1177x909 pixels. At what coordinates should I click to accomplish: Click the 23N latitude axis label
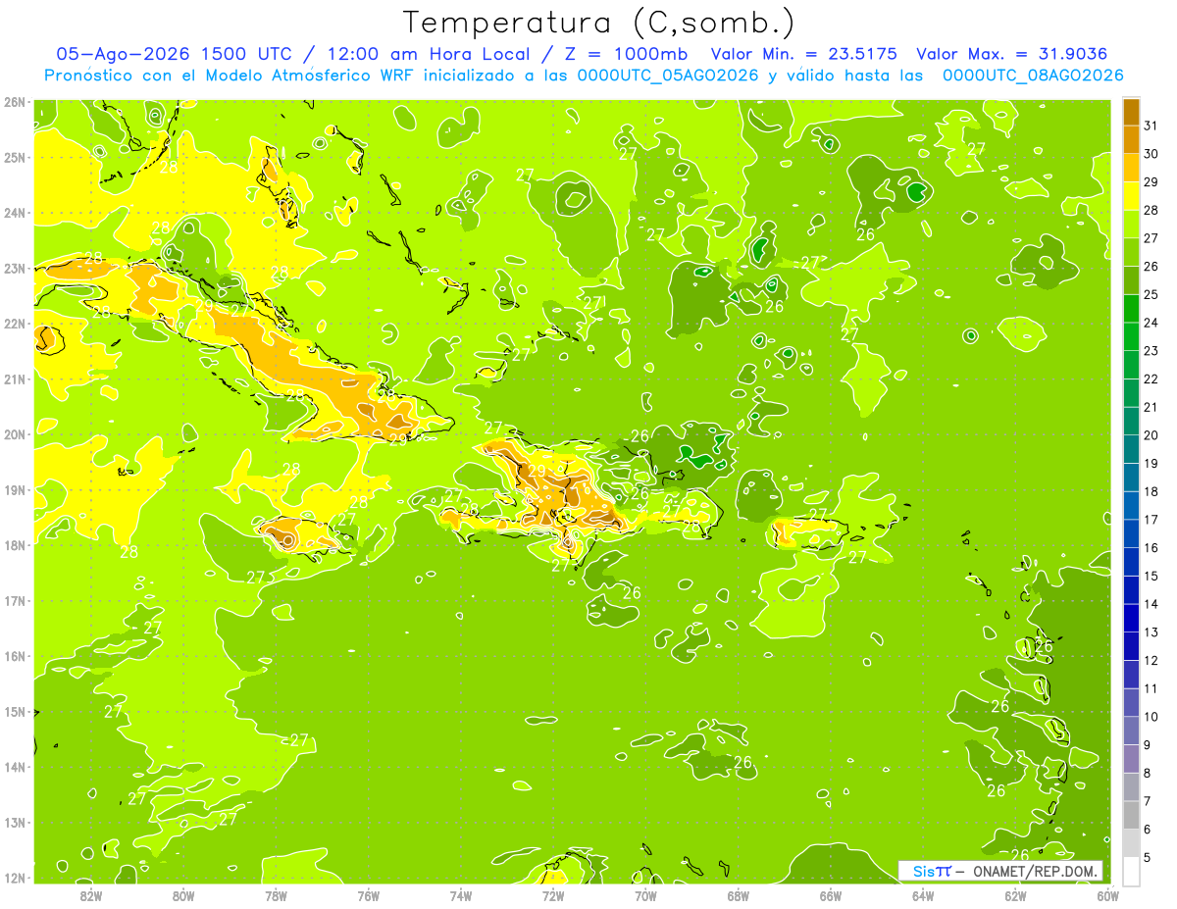coord(15,268)
